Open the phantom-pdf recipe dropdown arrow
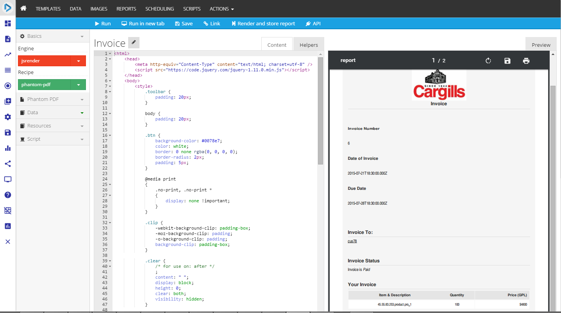Image resolution: width=561 pixels, height=313 pixels. 79,85
